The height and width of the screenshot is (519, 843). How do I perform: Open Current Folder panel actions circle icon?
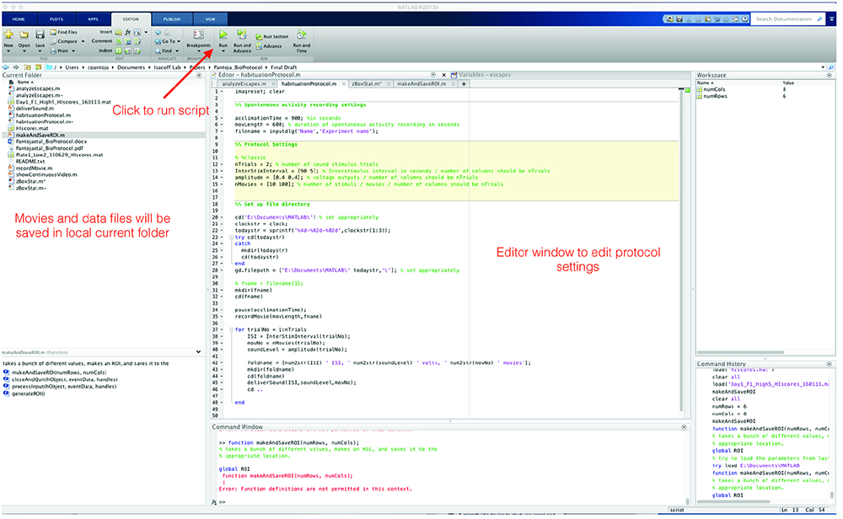pos(199,75)
